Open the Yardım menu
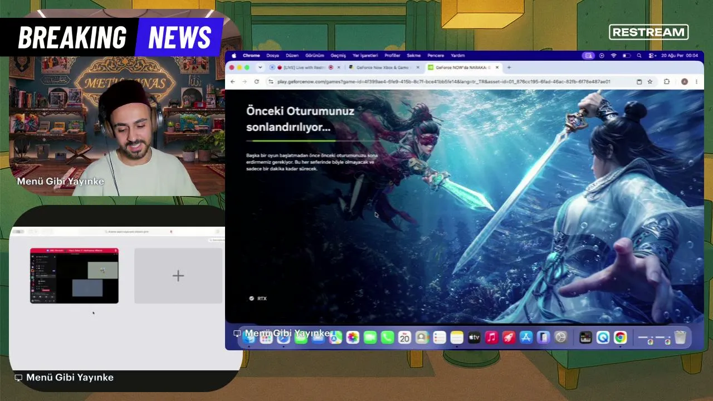The image size is (713, 401). click(457, 56)
